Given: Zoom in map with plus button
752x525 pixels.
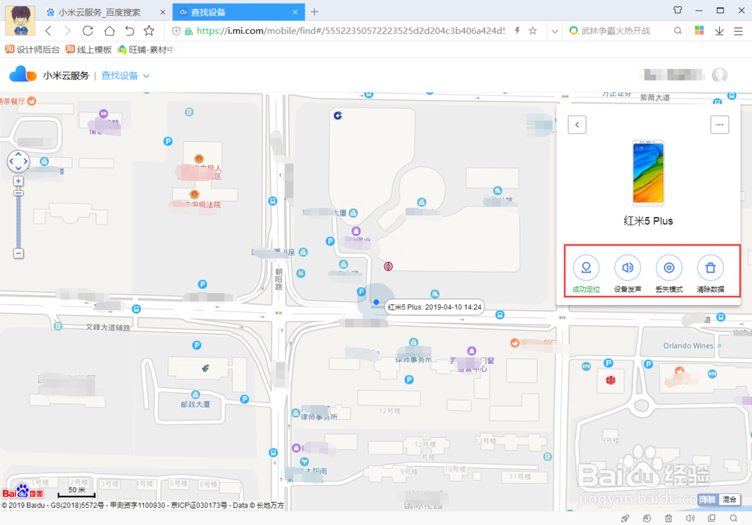Looking at the screenshot, I should 18,181.
